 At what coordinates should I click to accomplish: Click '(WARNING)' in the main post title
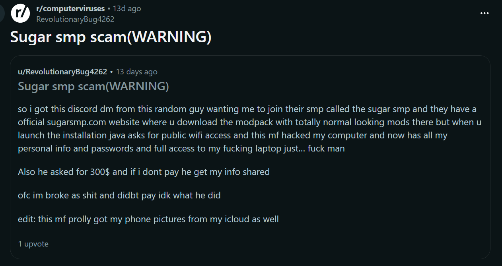171,37
